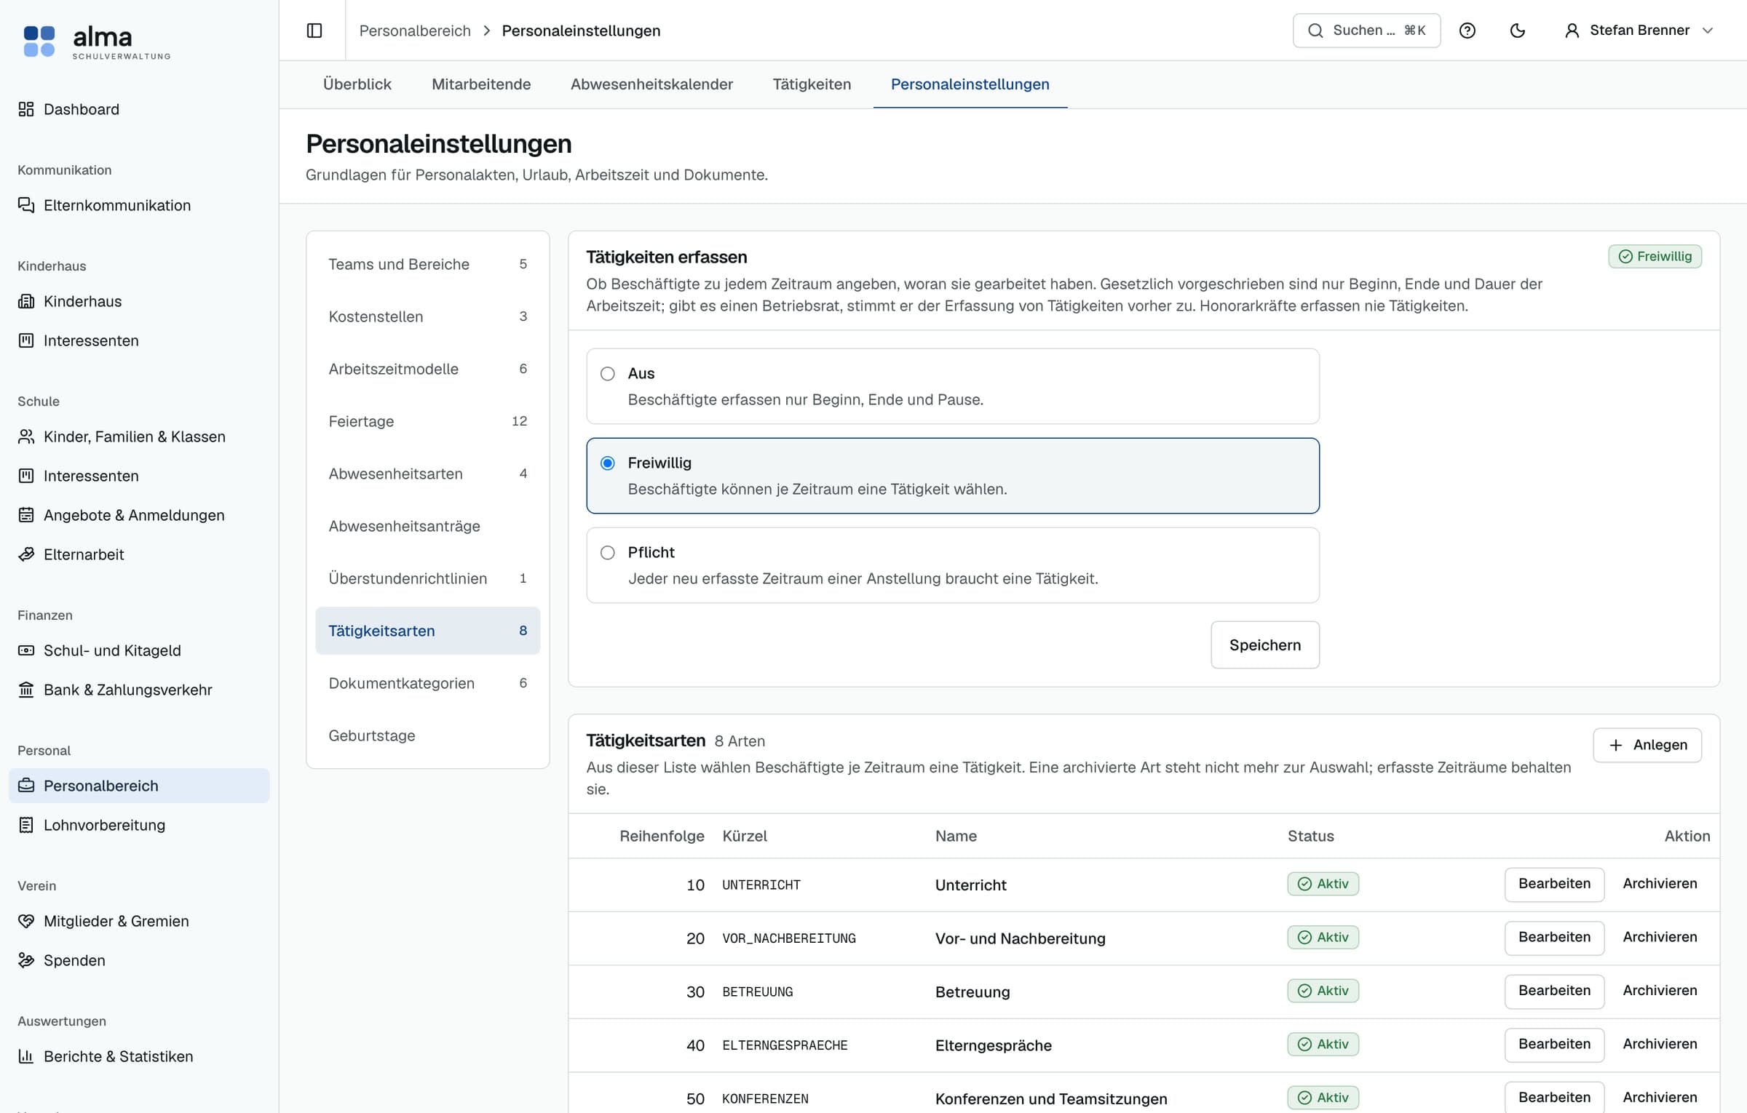
Task: Go to Elternarbeit in sidebar
Action: tap(139, 554)
